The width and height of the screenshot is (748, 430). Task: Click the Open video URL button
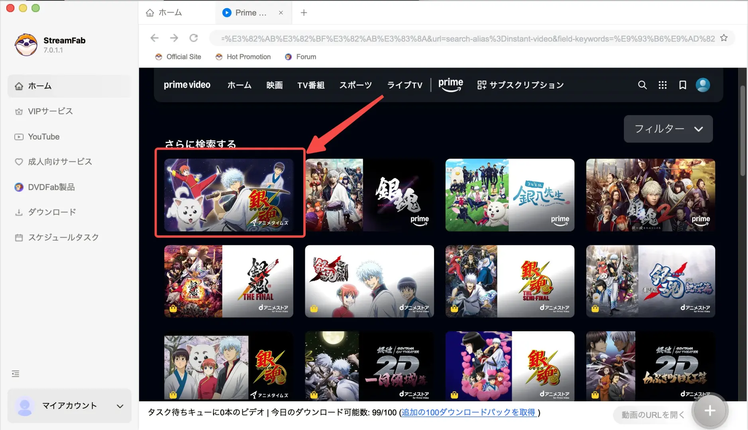click(653, 415)
